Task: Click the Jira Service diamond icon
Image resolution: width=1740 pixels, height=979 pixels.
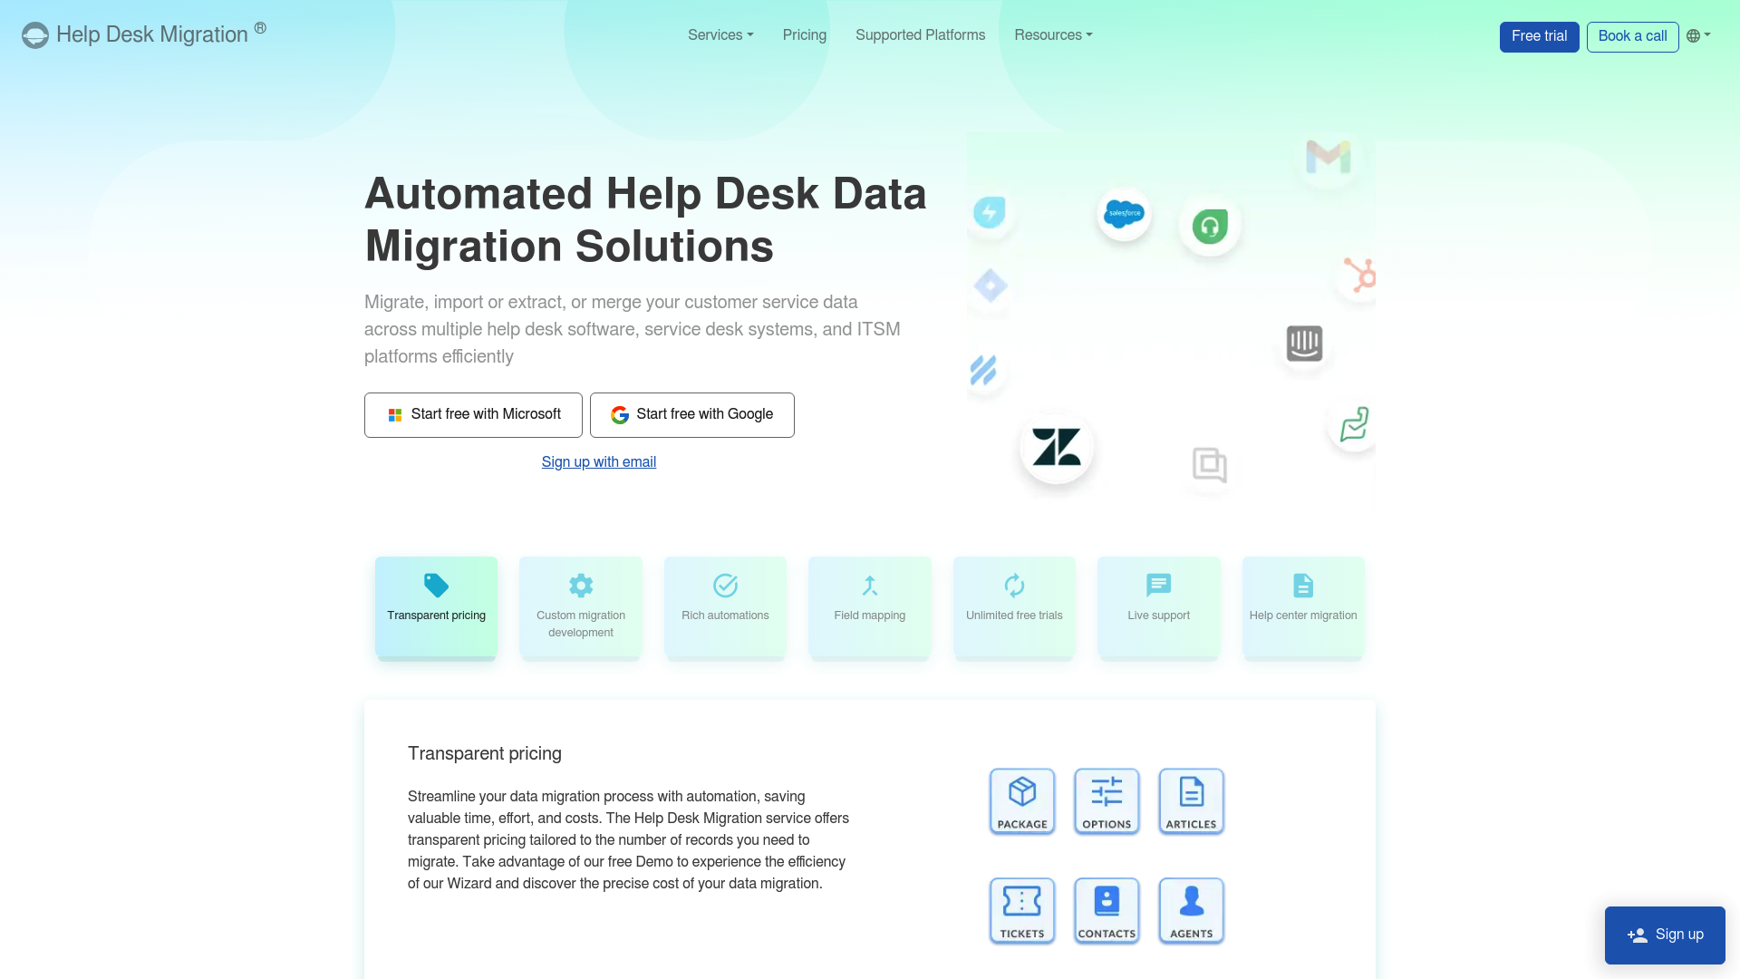Action: 990,286
